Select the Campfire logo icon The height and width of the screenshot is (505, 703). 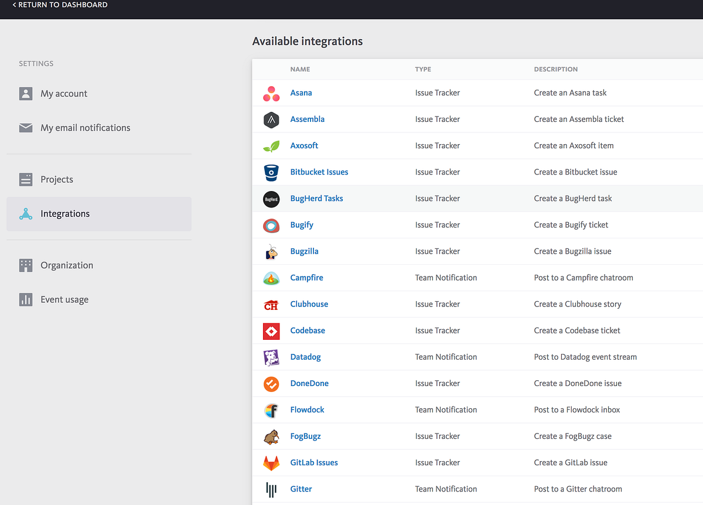[x=271, y=278]
